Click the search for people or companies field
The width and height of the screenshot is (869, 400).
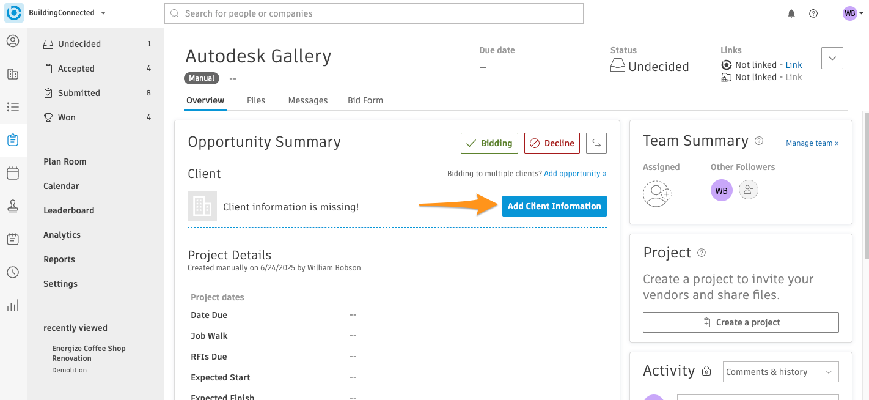pyautogui.click(x=374, y=13)
